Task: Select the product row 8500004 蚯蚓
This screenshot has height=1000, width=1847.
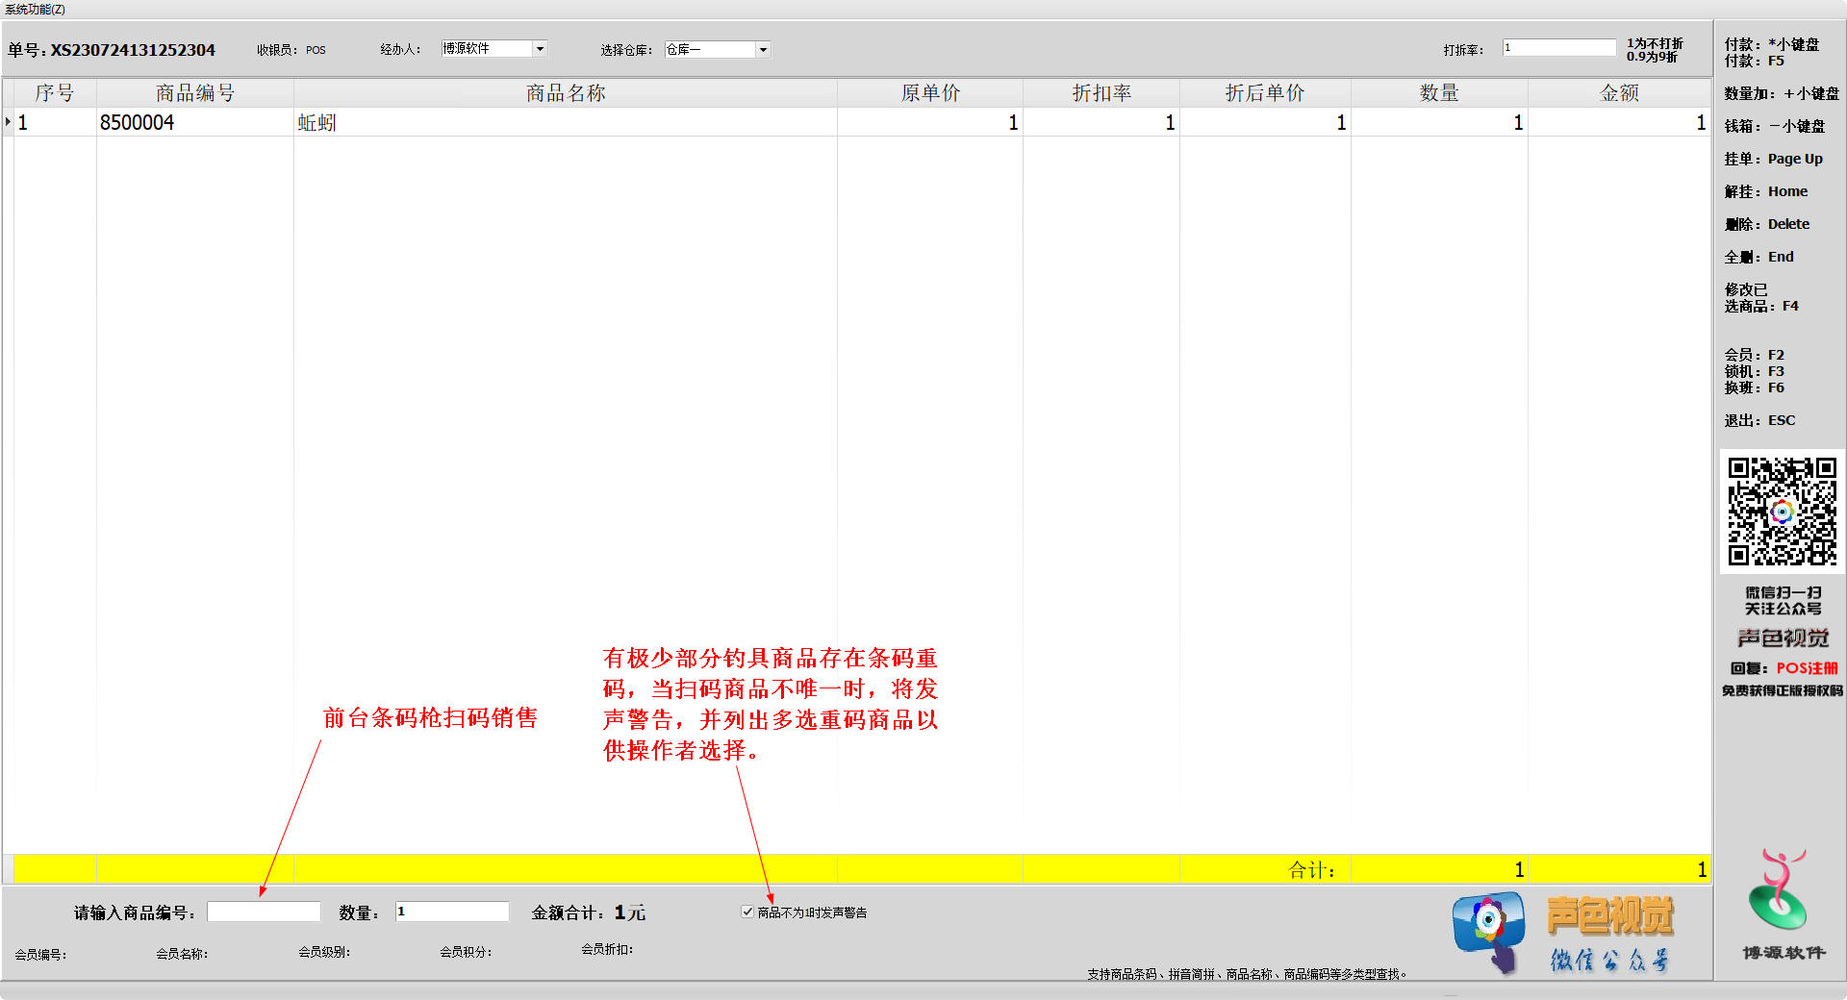Action: pyautogui.click(x=564, y=123)
